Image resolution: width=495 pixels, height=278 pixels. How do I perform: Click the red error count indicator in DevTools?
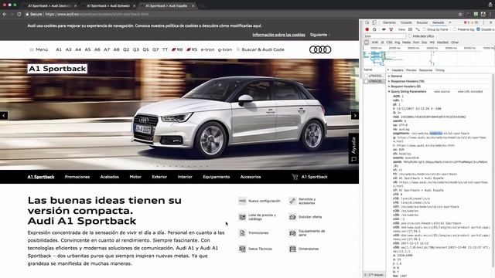point(466,22)
